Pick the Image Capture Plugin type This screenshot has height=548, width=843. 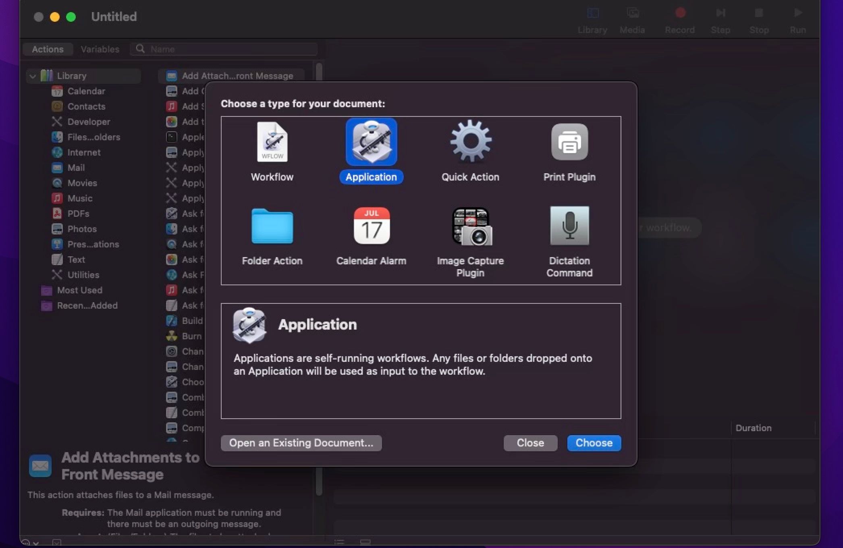470,234
